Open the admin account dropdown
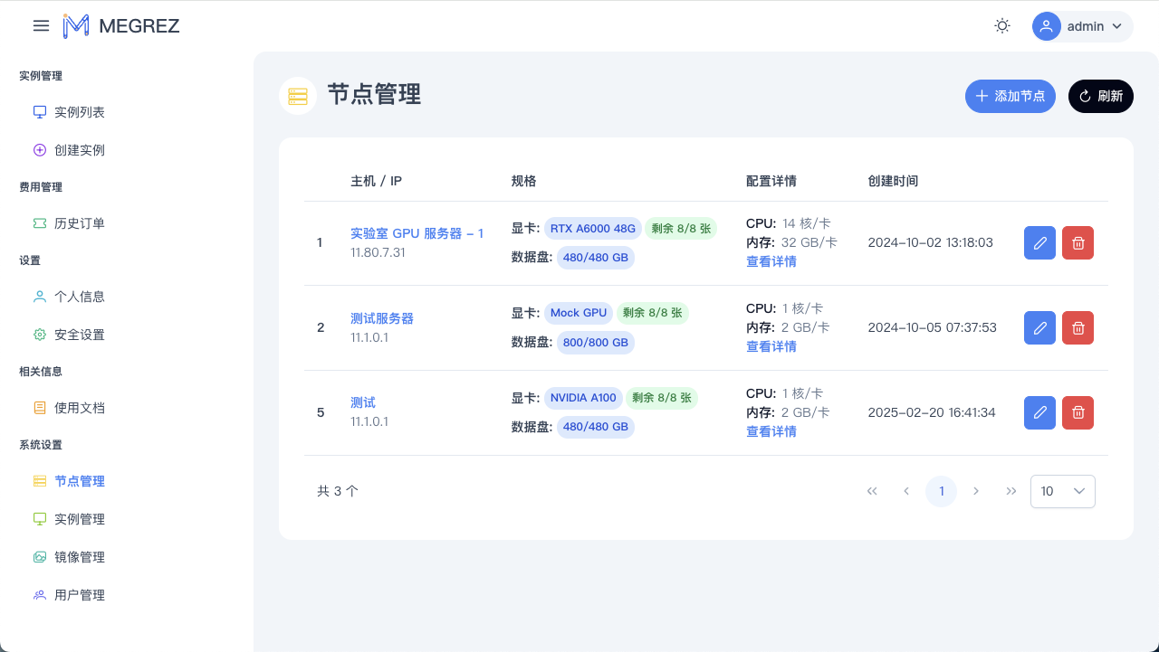The image size is (1159, 652). [x=1082, y=26]
